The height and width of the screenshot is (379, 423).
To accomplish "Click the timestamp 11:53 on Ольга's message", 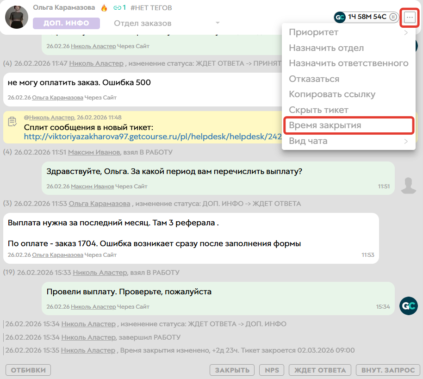I will coord(368,255).
